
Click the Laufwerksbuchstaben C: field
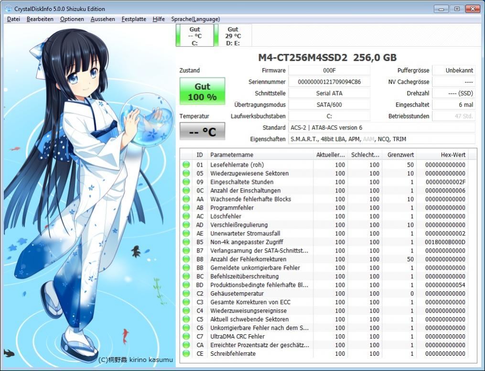[x=329, y=116]
